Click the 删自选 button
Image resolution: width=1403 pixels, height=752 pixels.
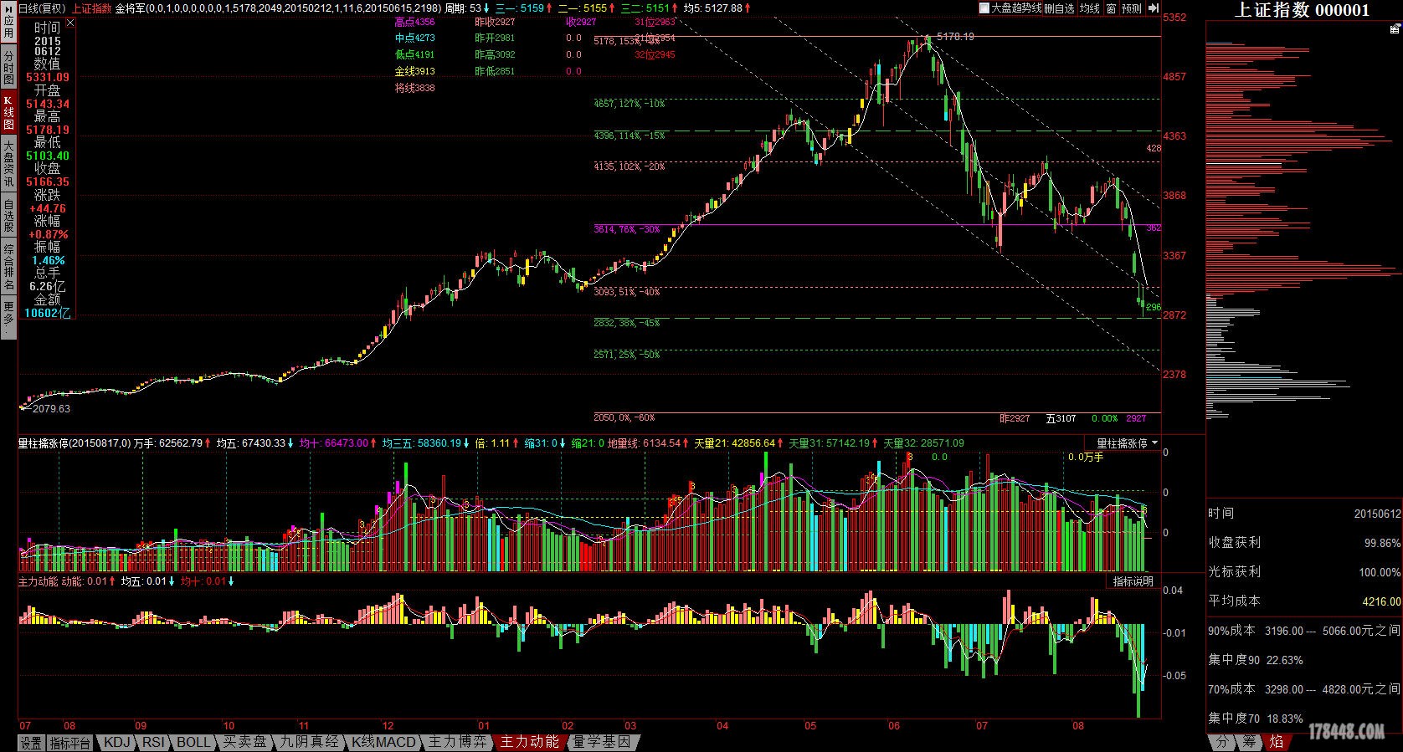(1059, 8)
